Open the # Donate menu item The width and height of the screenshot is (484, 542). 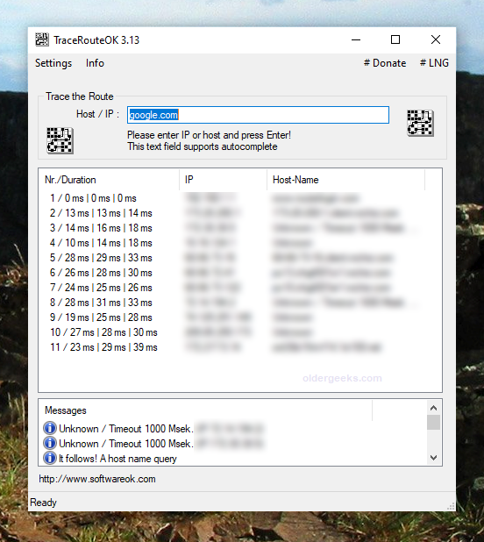[385, 63]
